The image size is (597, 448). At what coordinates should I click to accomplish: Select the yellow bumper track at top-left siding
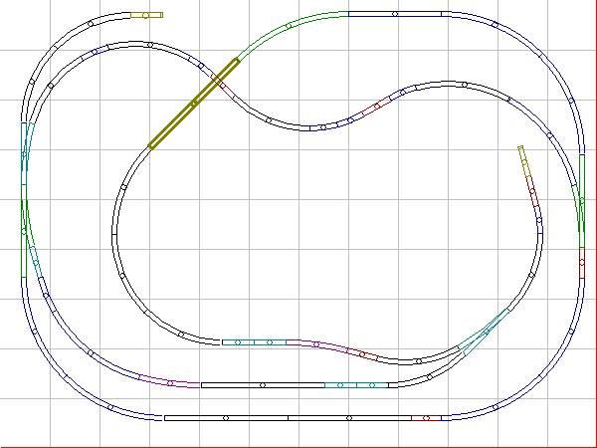tap(146, 15)
